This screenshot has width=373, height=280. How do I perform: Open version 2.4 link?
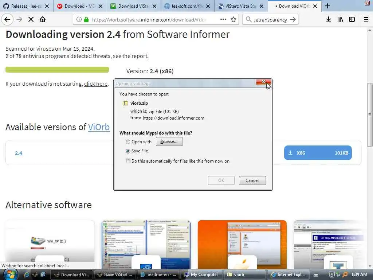coord(19,153)
